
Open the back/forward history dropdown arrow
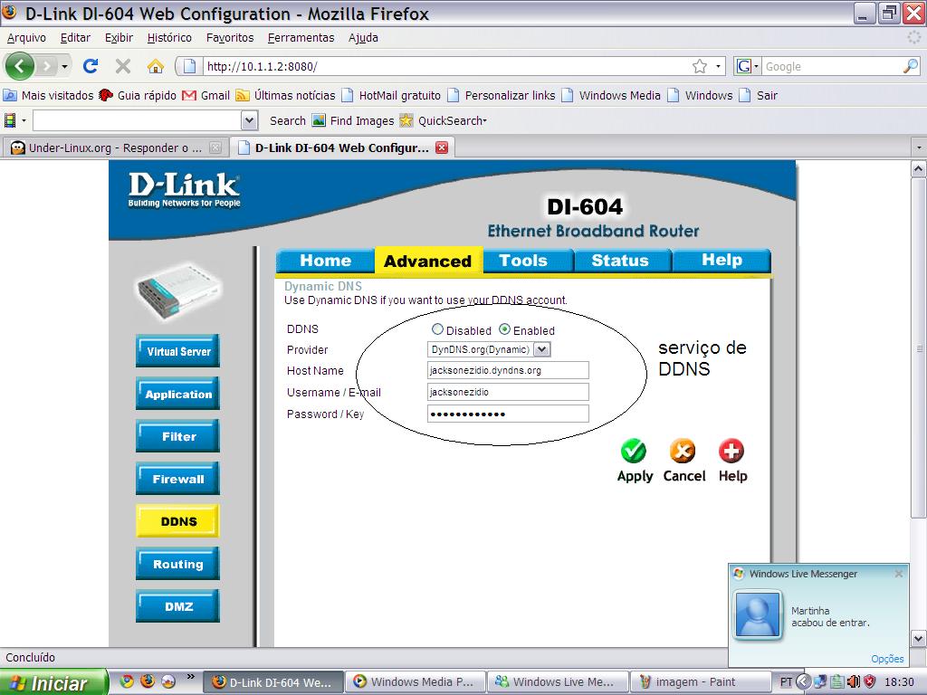[x=64, y=66]
